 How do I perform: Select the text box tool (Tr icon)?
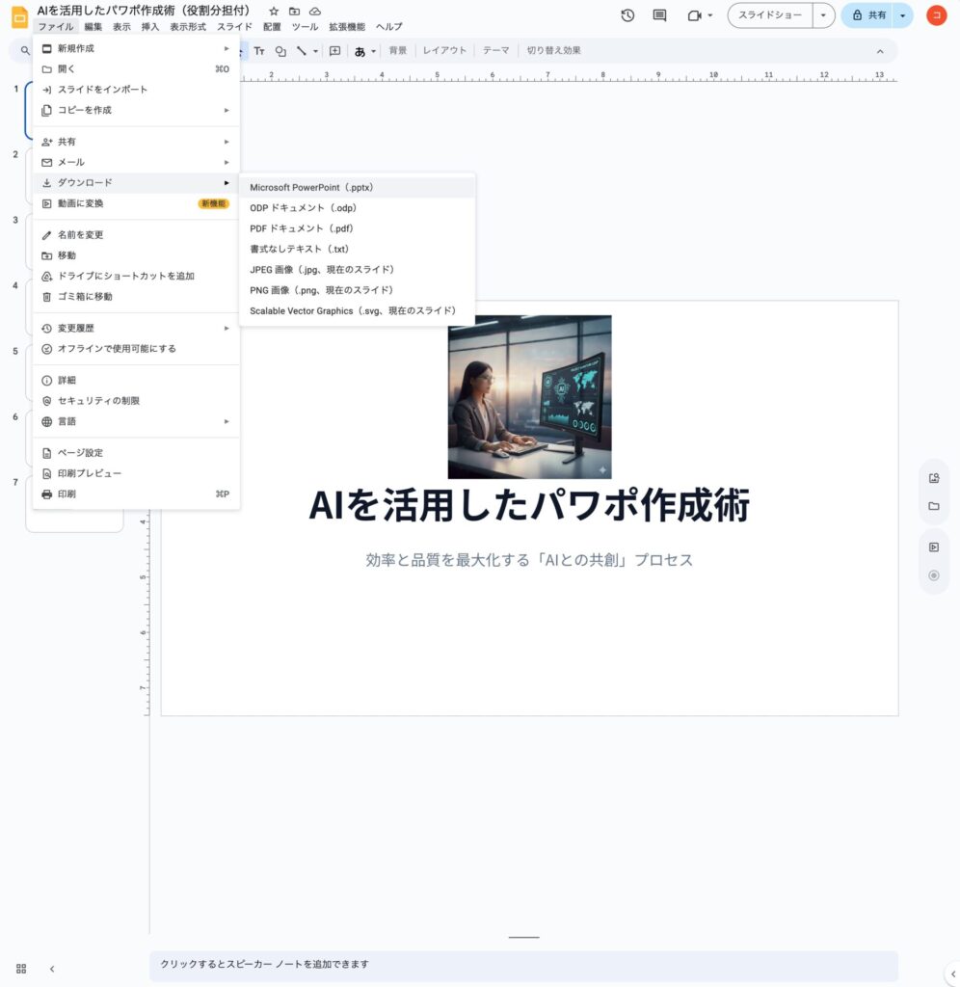click(x=260, y=50)
